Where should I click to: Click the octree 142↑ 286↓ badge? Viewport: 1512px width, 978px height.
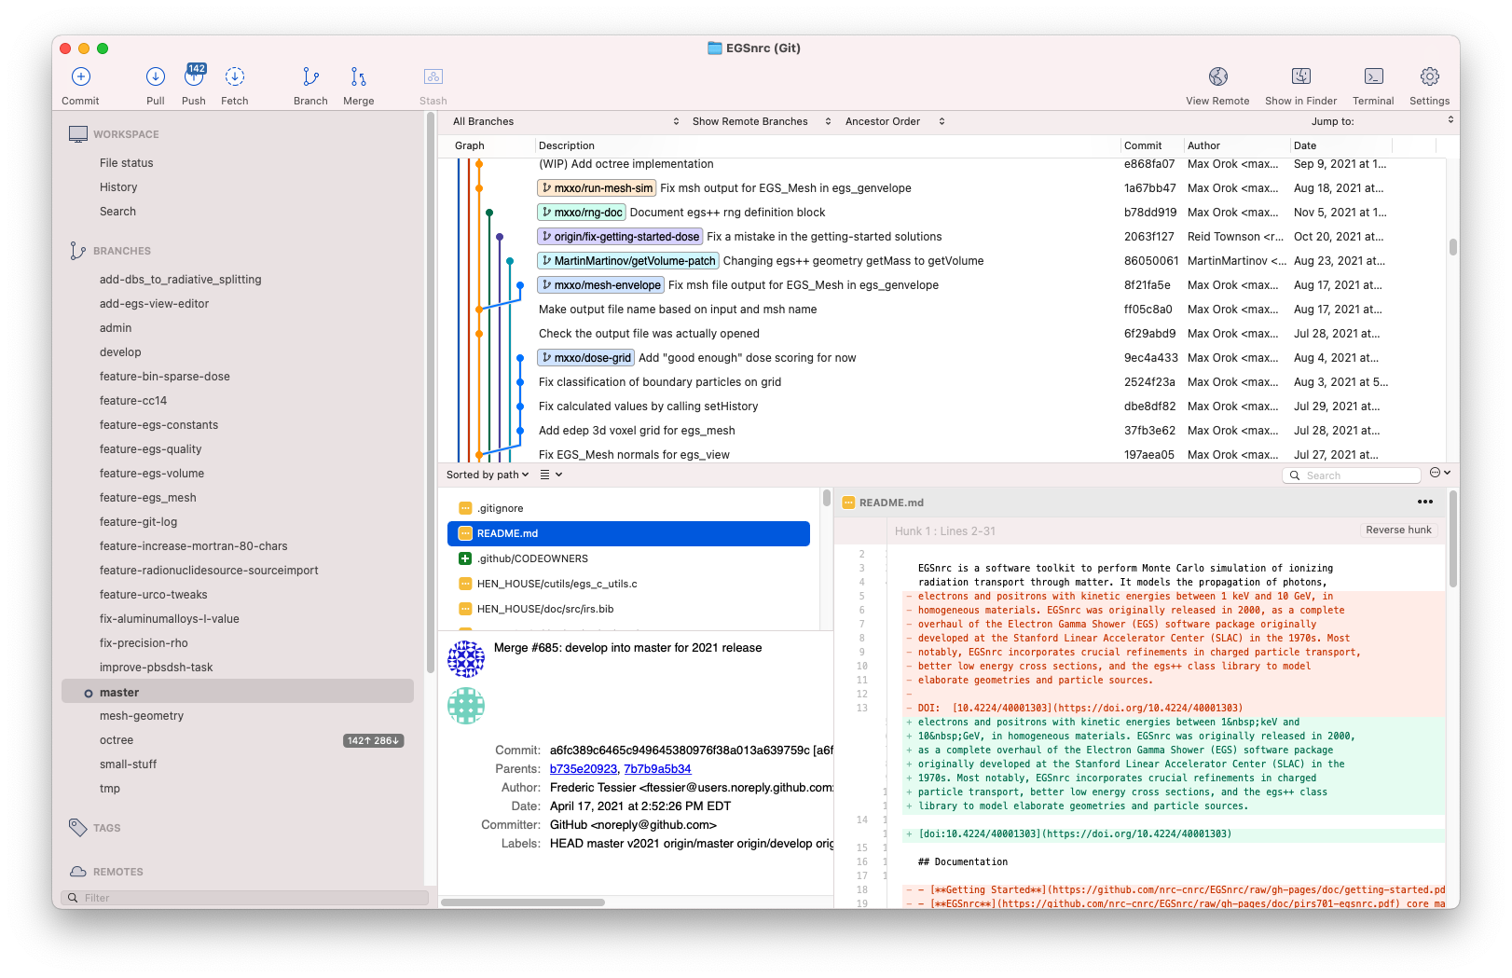point(374,741)
